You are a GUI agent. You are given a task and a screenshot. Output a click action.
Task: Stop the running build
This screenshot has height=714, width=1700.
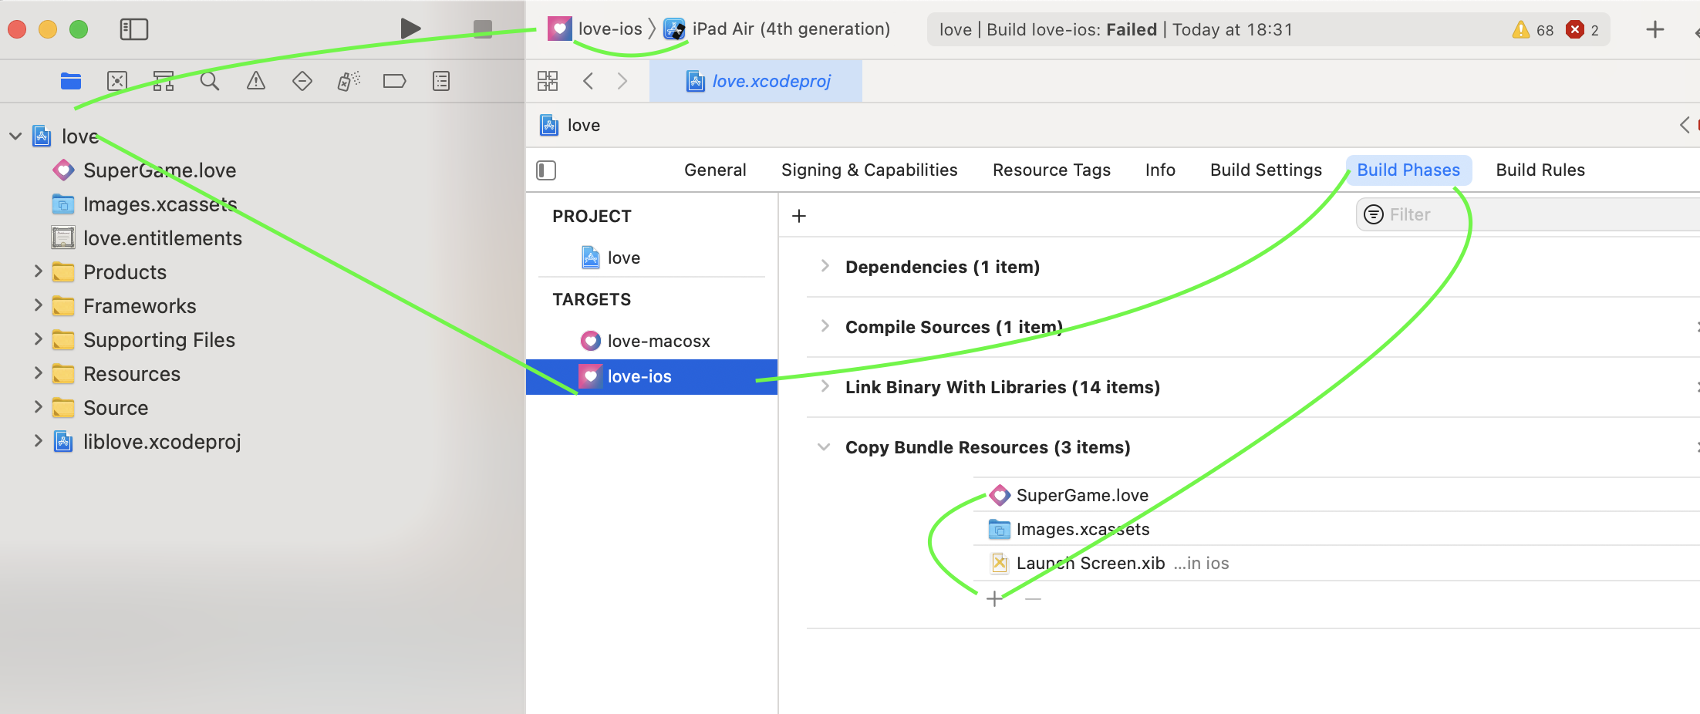point(483,29)
